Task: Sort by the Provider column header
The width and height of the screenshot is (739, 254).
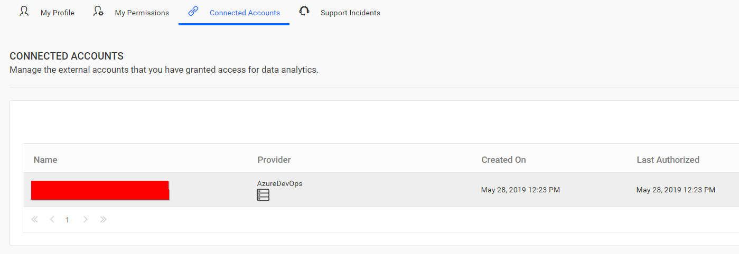Action: coord(274,160)
